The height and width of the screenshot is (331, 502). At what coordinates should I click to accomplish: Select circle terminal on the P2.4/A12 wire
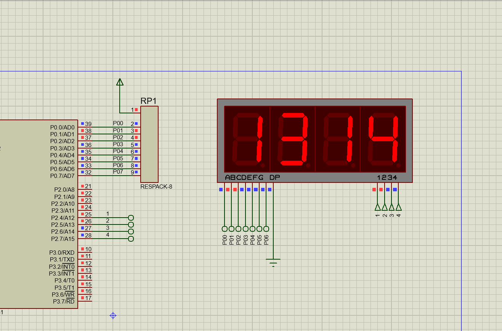coord(131,218)
